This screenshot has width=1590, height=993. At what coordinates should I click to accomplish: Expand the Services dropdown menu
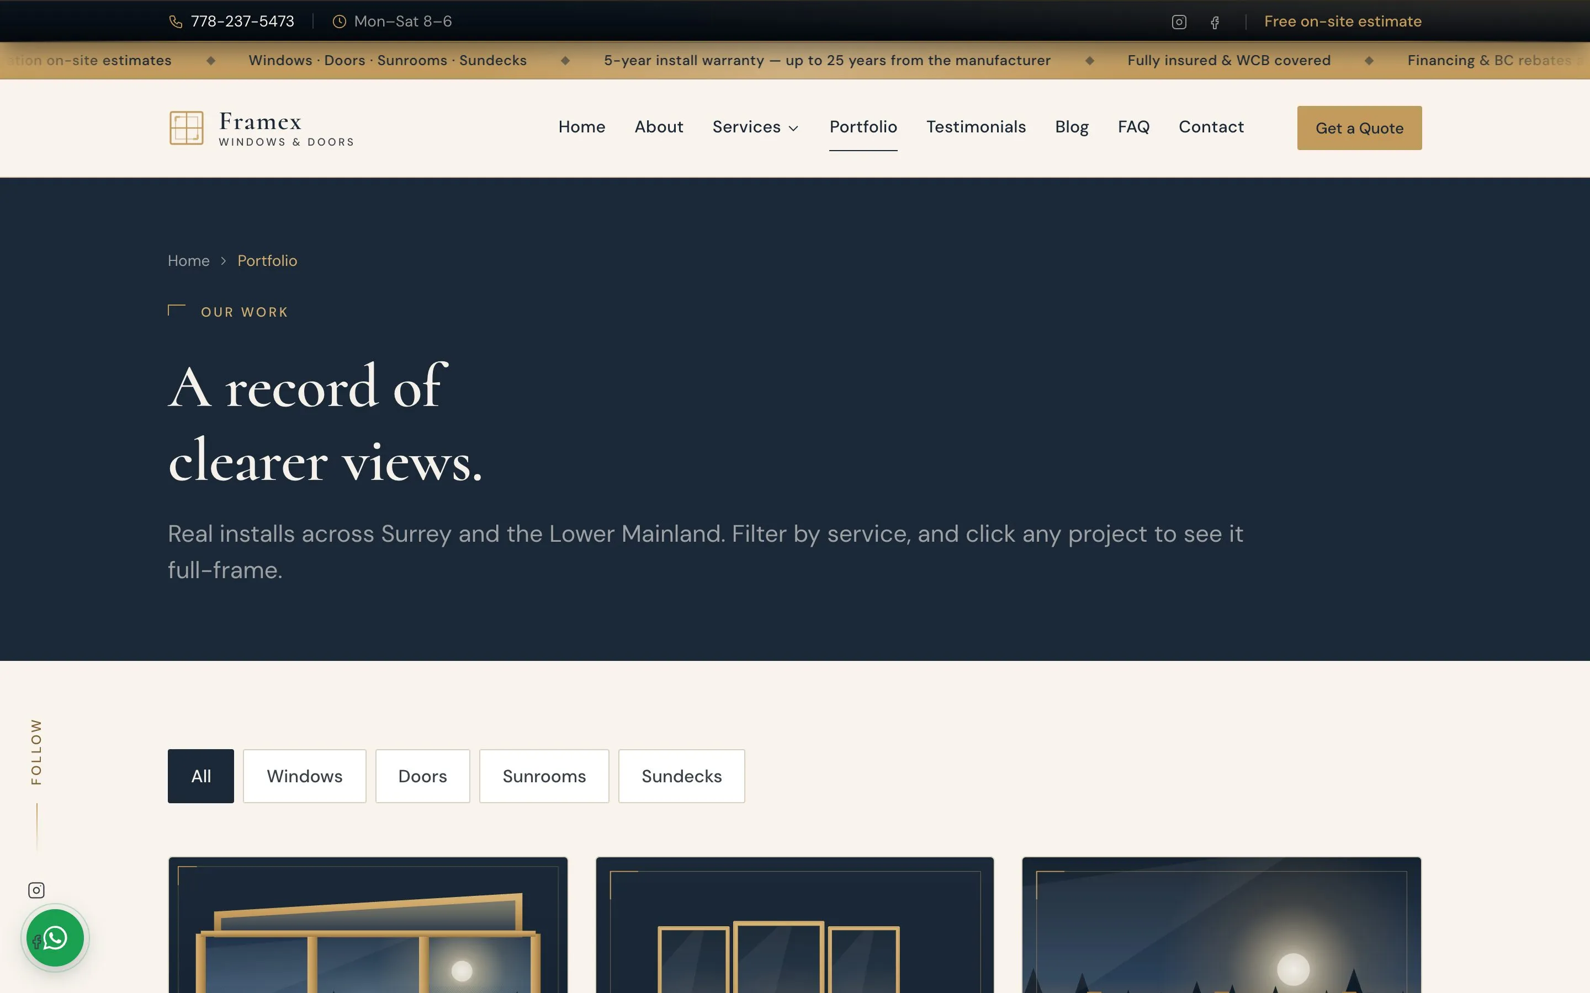tap(755, 127)
